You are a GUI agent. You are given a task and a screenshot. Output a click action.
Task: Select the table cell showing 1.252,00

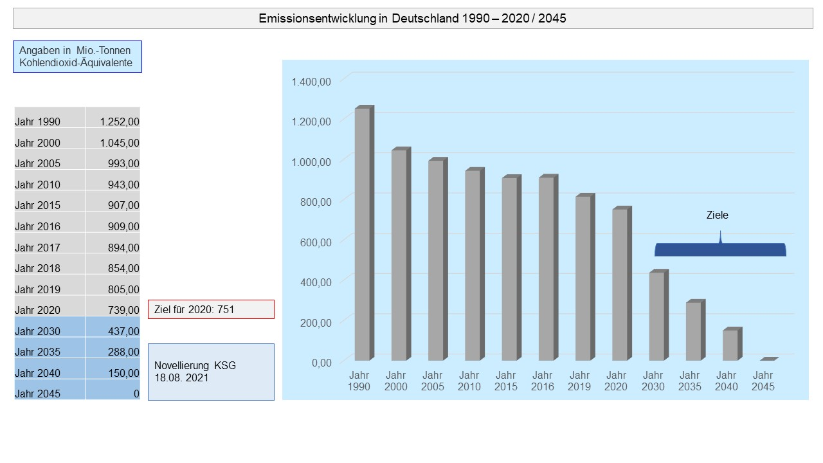[x=114, y=121]
